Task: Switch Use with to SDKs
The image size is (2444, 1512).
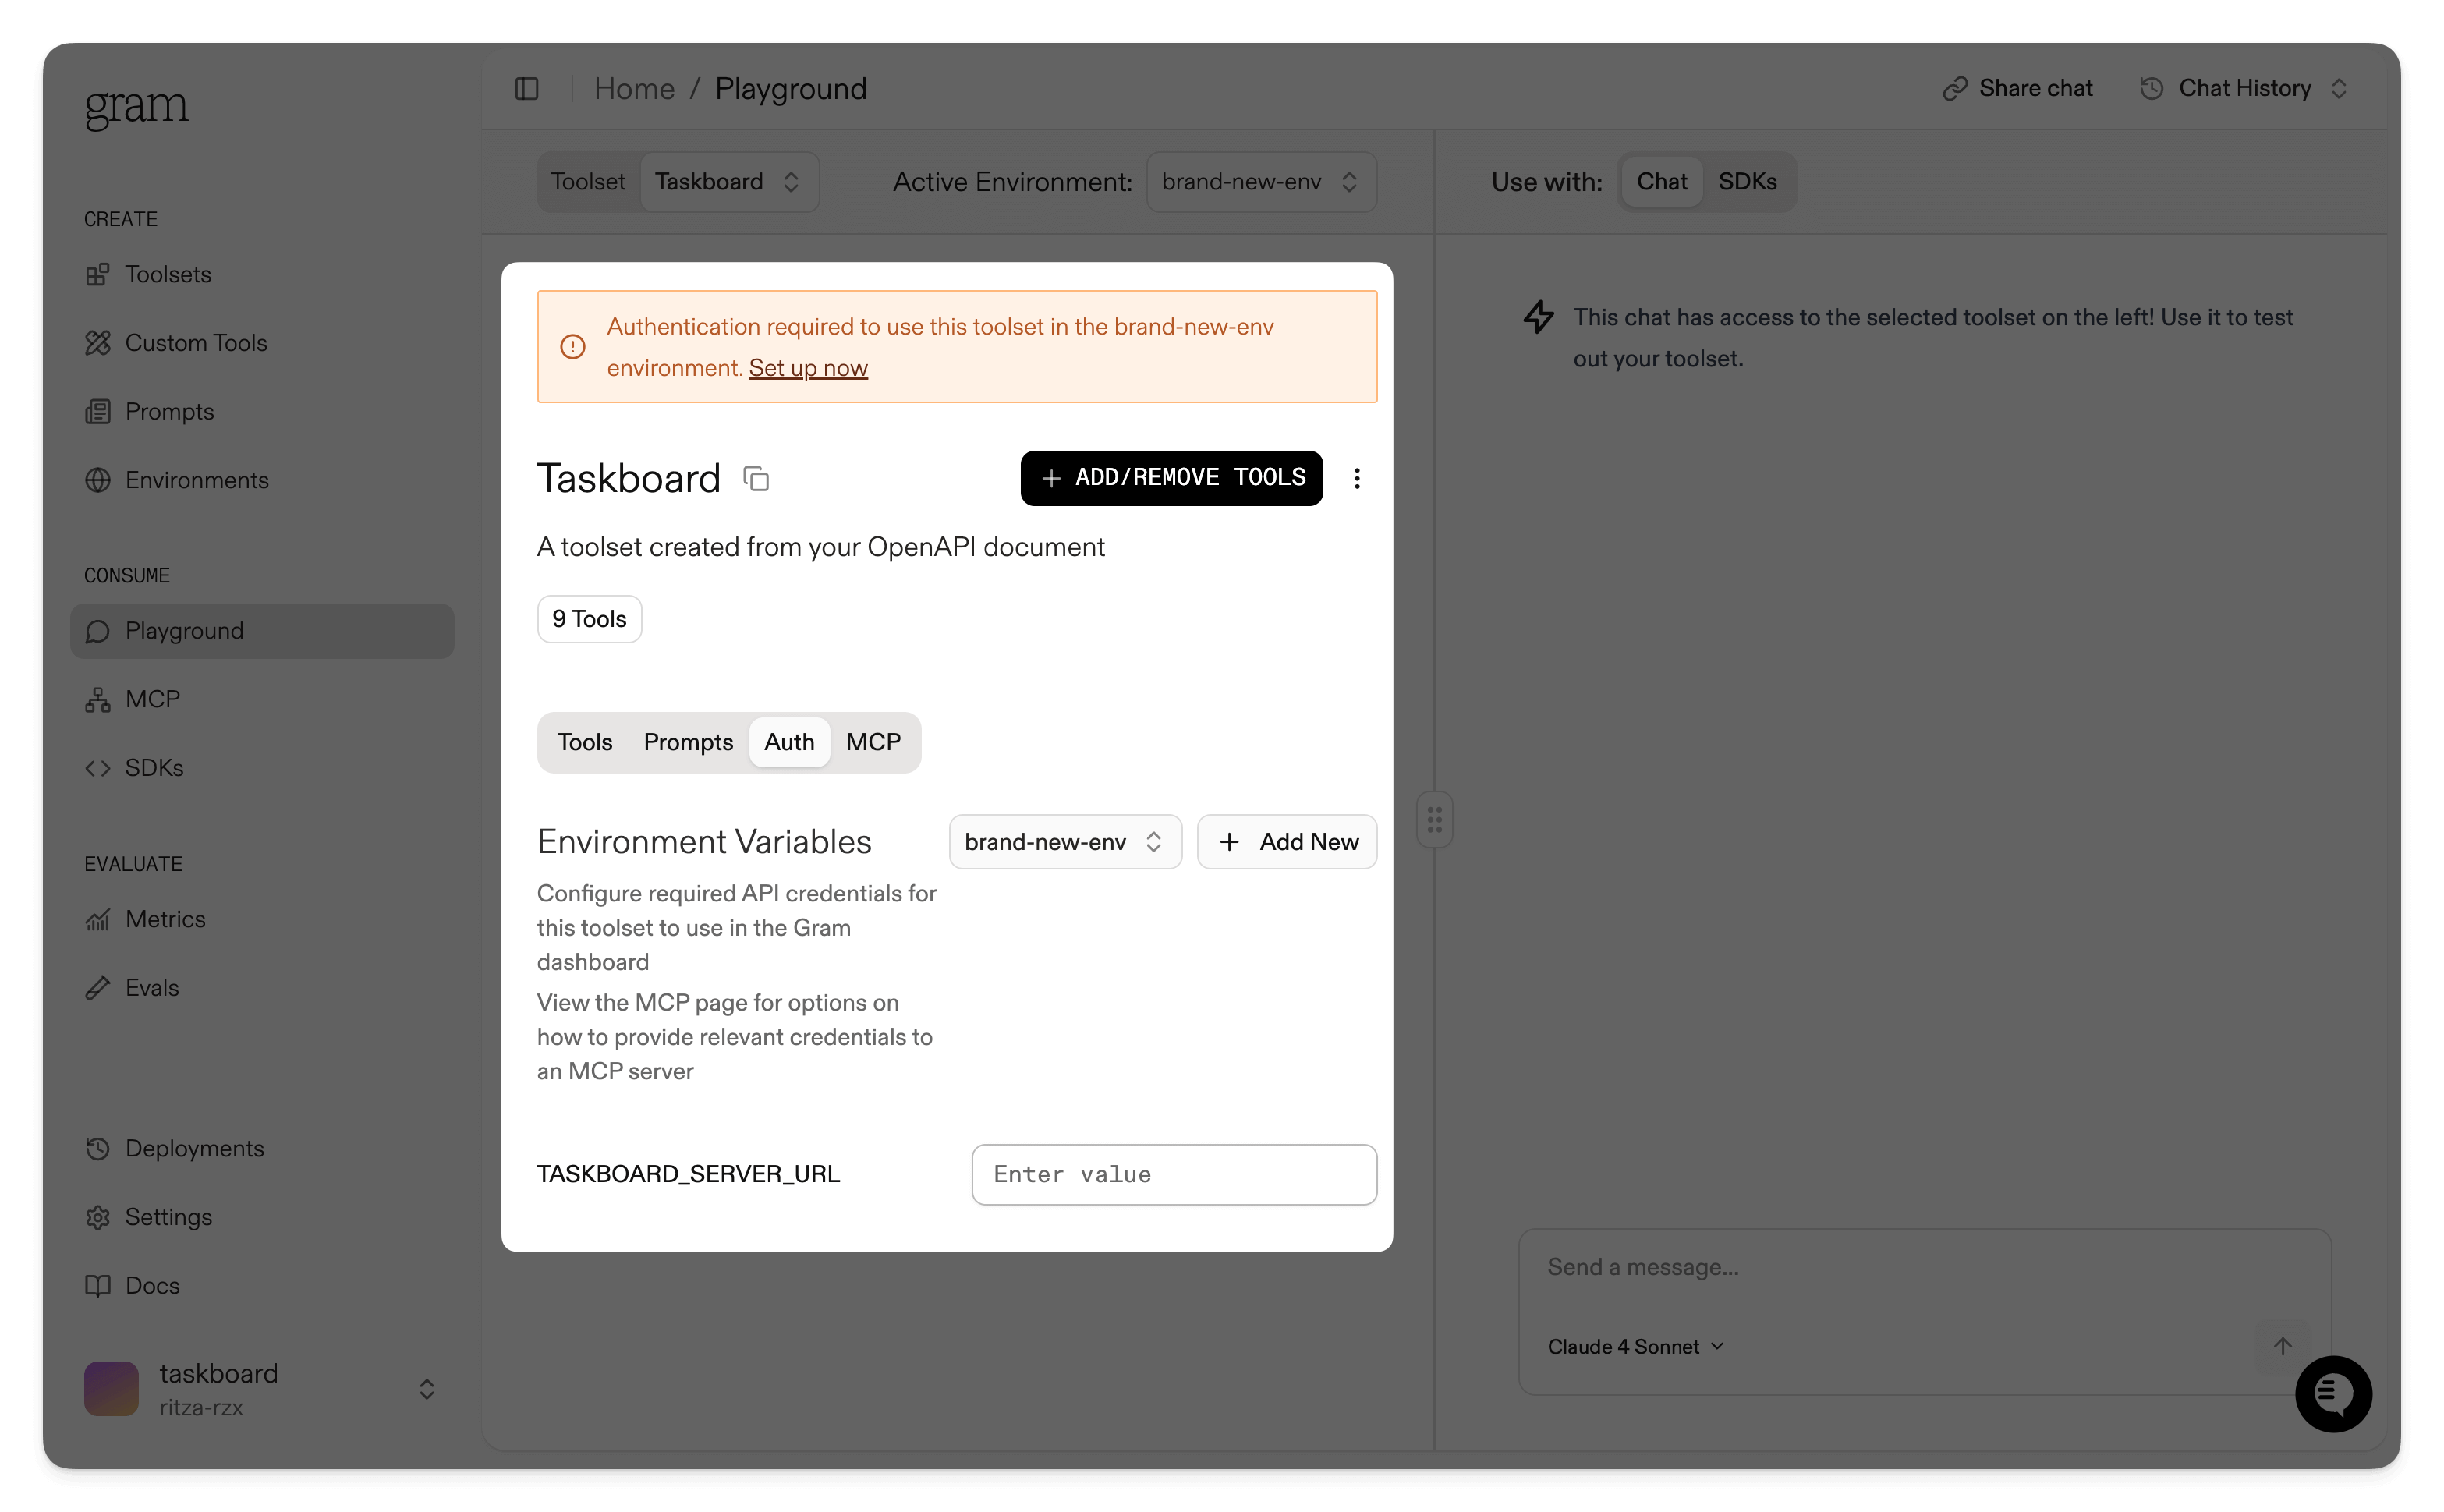Action: (1747, 181)
